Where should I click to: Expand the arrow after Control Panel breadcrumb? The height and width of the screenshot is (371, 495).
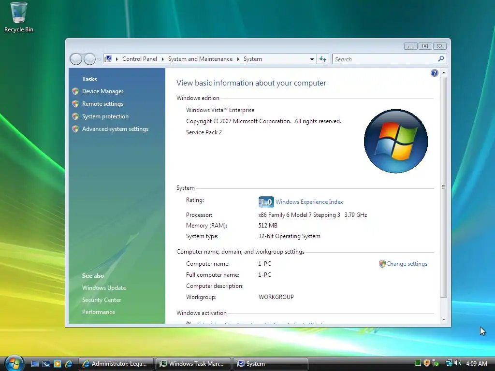point(163,59)
